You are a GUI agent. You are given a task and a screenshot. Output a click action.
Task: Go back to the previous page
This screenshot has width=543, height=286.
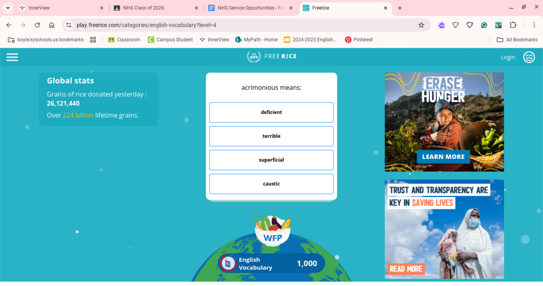click(9, 25)
